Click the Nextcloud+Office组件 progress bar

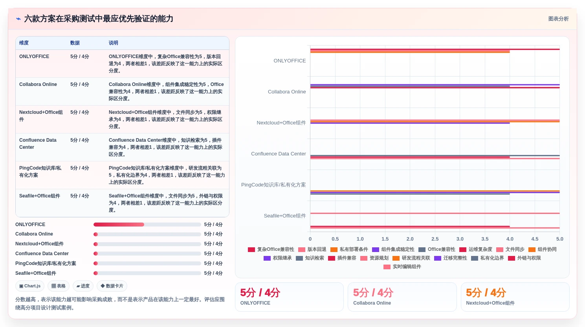point(147,244)
